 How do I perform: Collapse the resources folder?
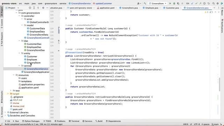point(14,75)
